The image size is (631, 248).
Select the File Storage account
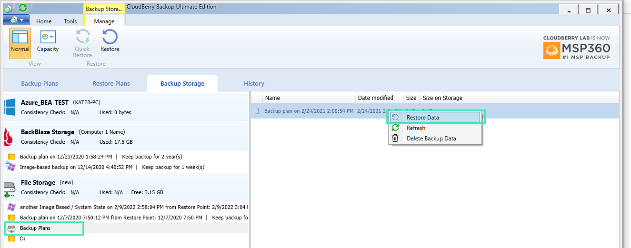[126, 187]
